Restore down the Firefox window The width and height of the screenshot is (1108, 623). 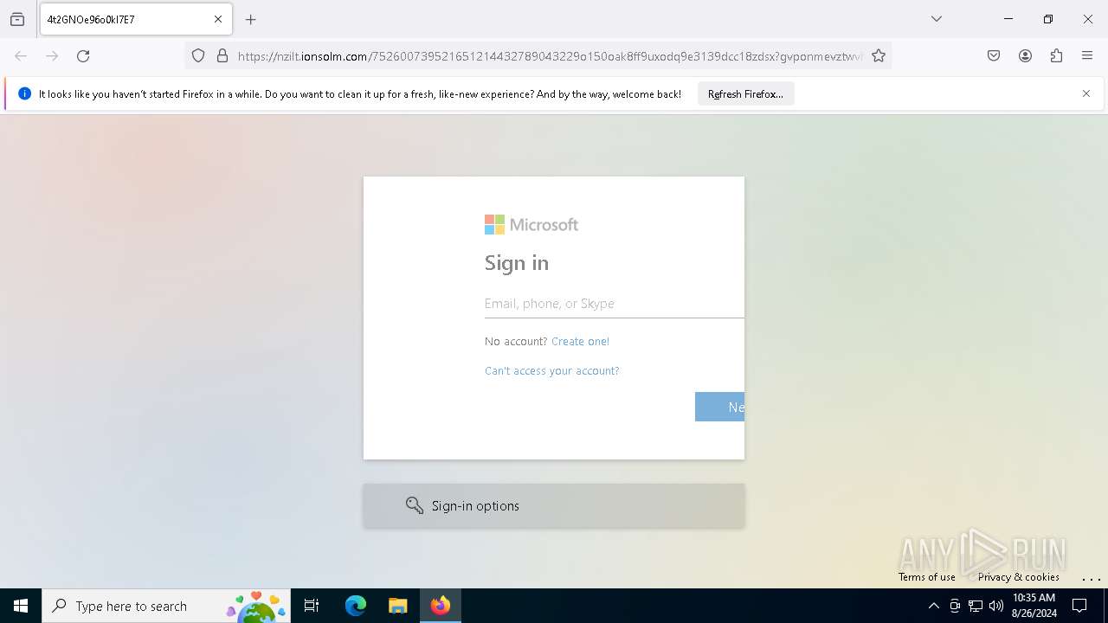[x=1048, y=19]
